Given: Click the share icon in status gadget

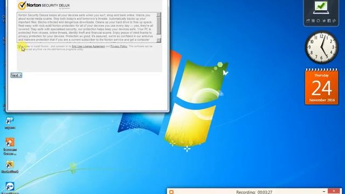Looking at the screenshot, I should coord(334,20).
